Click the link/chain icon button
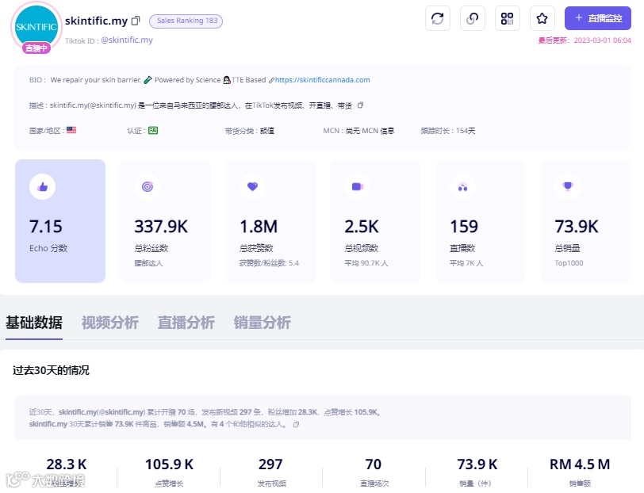Screen dimensions: 644x493 pos(473,18)
